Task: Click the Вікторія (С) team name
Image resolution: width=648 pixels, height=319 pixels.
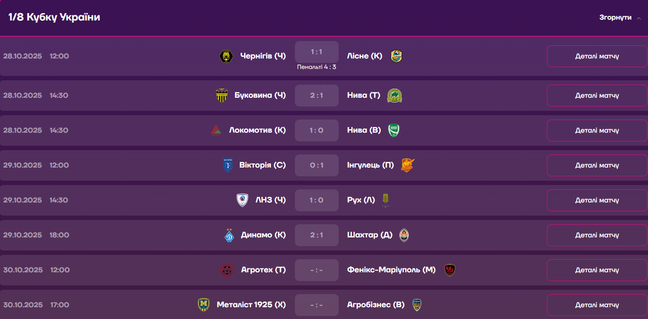Action: click(x=263, y=165)
